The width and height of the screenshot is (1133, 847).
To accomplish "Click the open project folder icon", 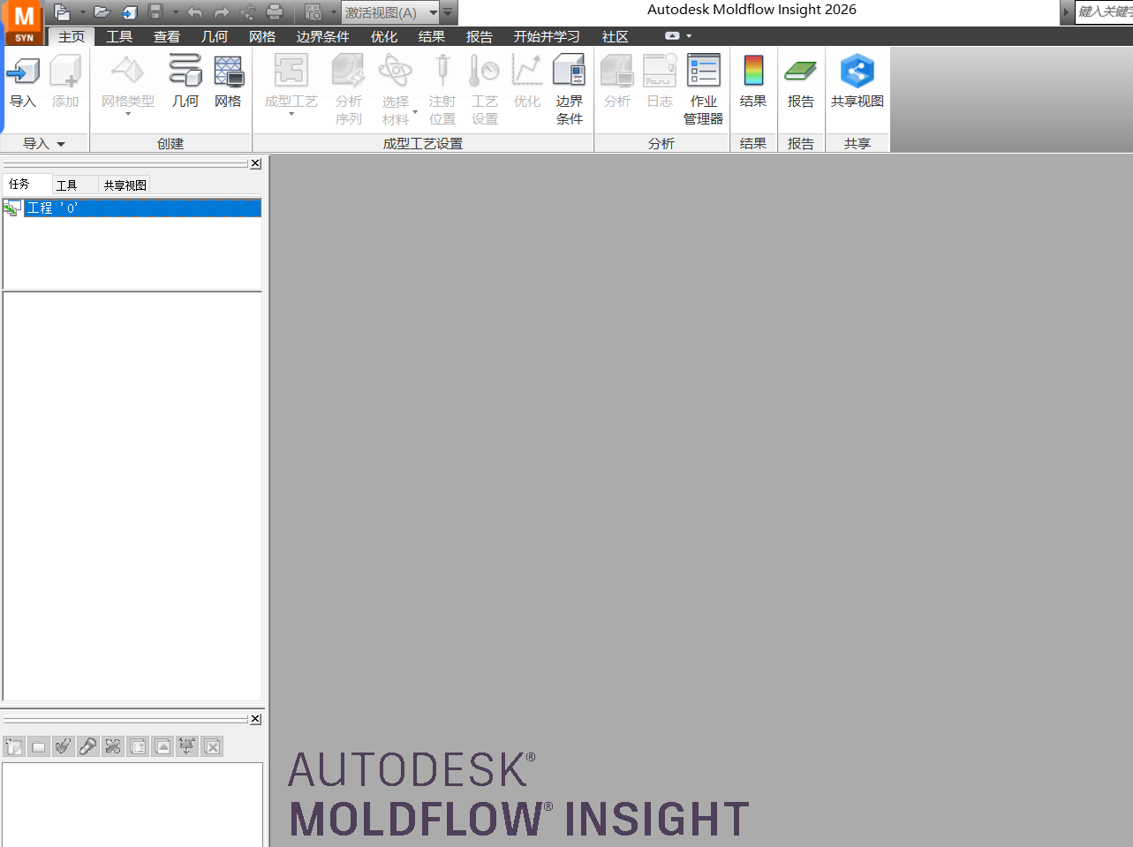I will (x=102, y=12).
